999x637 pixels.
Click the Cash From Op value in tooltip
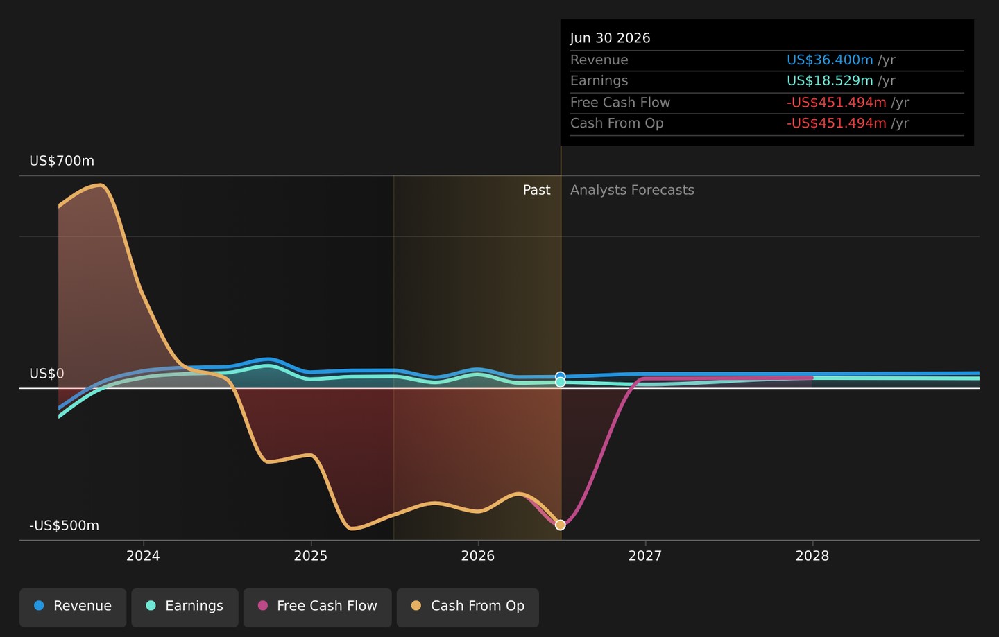click(837, 123)
